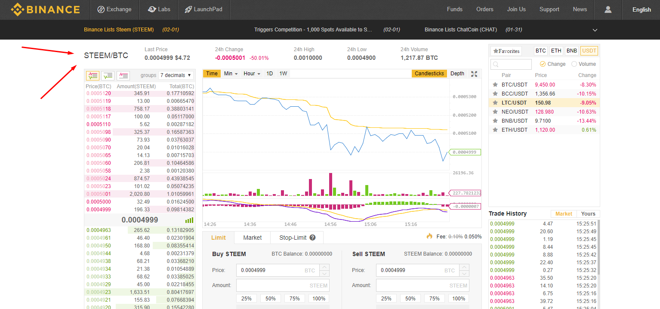Select the Time chart button

coord(212,74)
